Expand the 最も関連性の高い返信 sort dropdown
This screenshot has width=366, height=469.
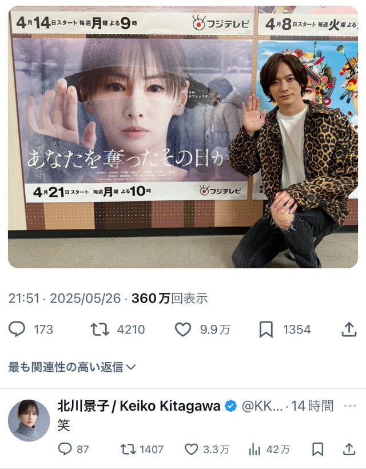[x=72, y=367]
